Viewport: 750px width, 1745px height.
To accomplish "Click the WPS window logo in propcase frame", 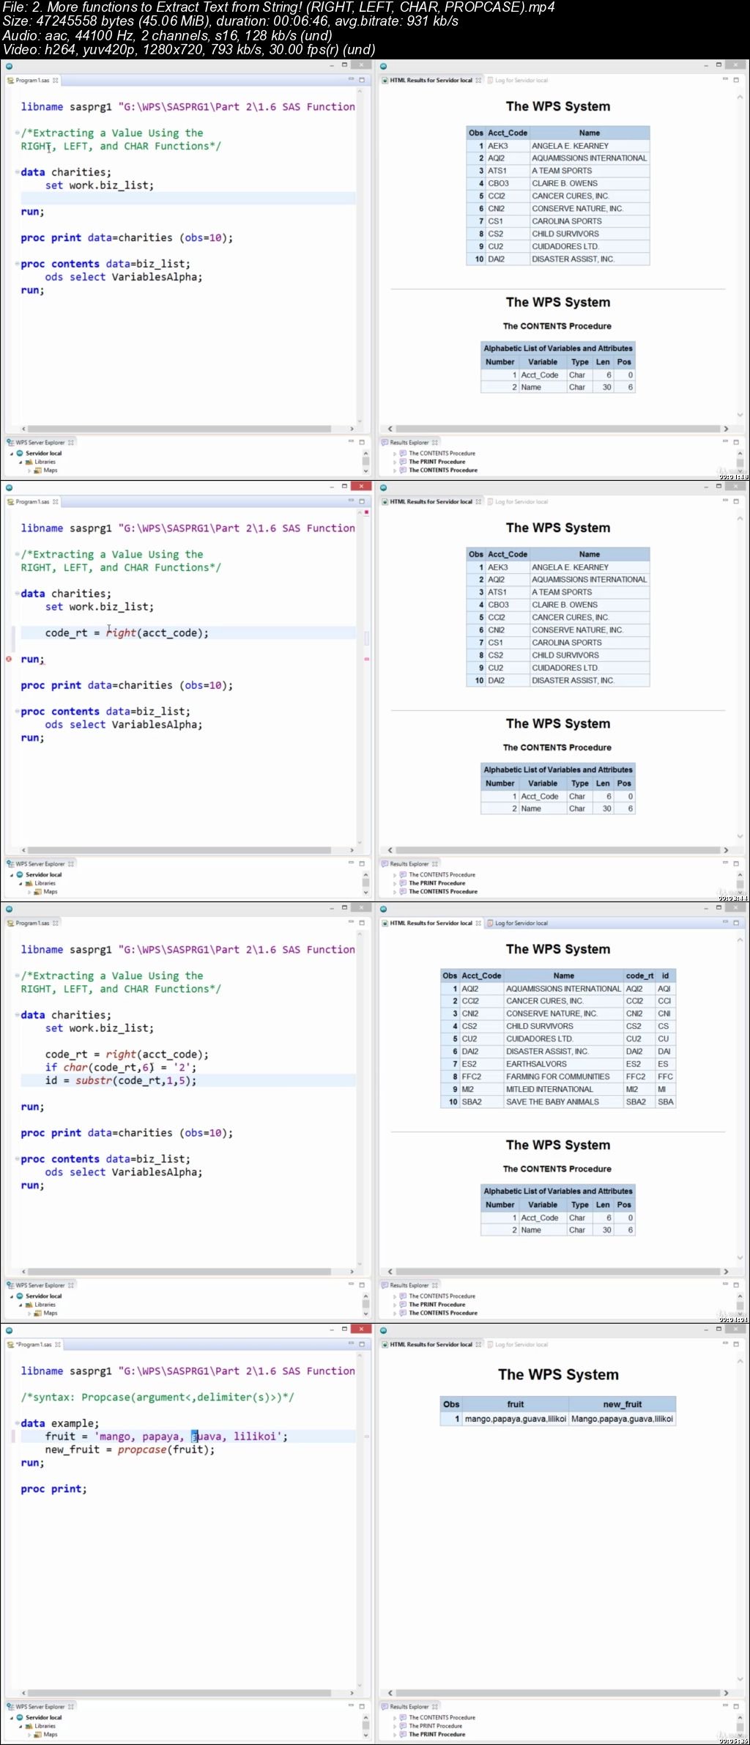I will [9, 1330].
